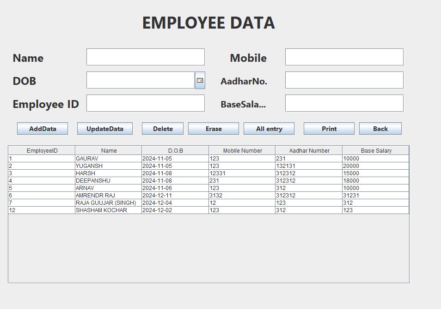
Task: Open the DOB date picker
Action: tap(199, 80)
